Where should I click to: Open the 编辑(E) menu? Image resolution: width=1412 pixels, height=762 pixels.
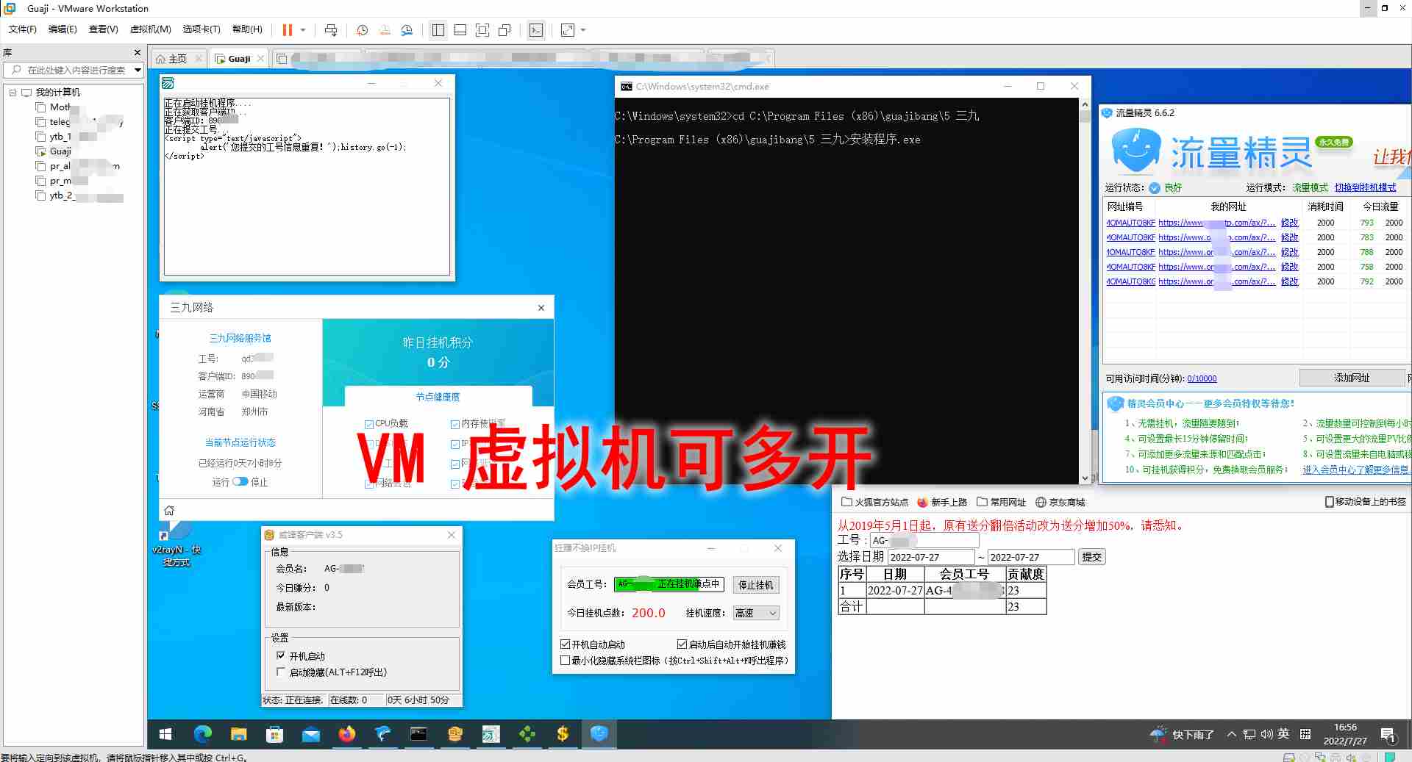(x=63, y=29)
